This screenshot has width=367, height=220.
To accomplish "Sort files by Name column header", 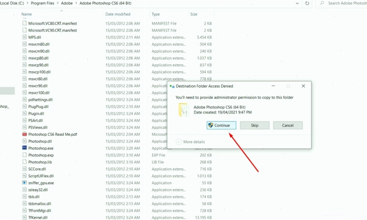I will pyautogui.click(x=27, y=14).
